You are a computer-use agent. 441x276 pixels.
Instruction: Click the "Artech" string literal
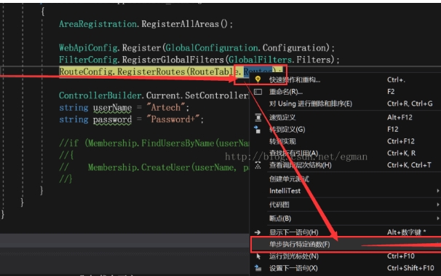coord(166,108)
